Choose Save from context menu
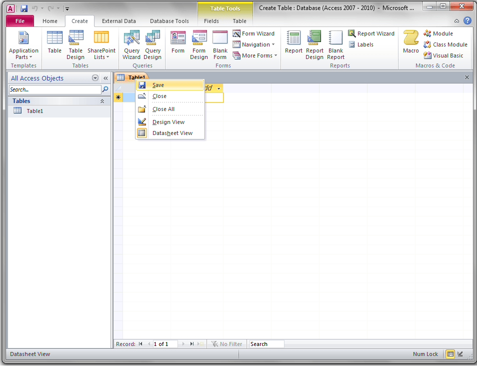The image size is (477, 366). [170, 85]
